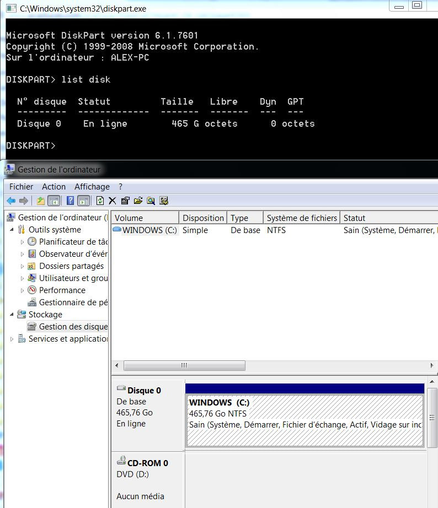This screenshot has width=438, height=508.
Task: Click the blue Help question mark icon
Action: click(71, 201)
